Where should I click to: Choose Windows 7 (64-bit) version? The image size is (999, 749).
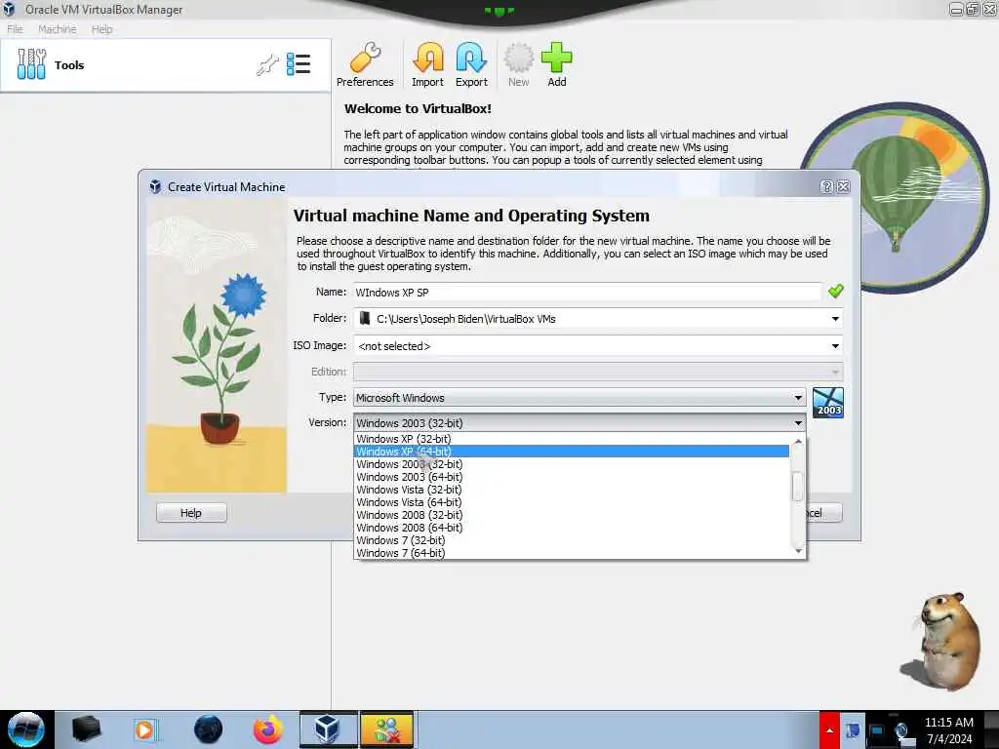pos(572,553)
